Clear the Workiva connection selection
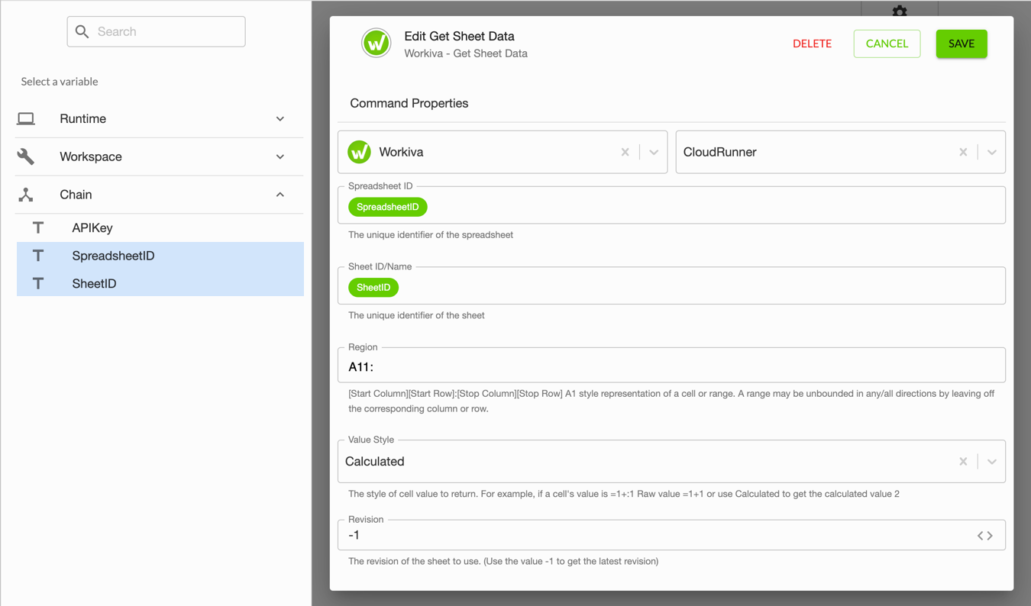This screenshot has width=1031, height=606. coord(625,152)
